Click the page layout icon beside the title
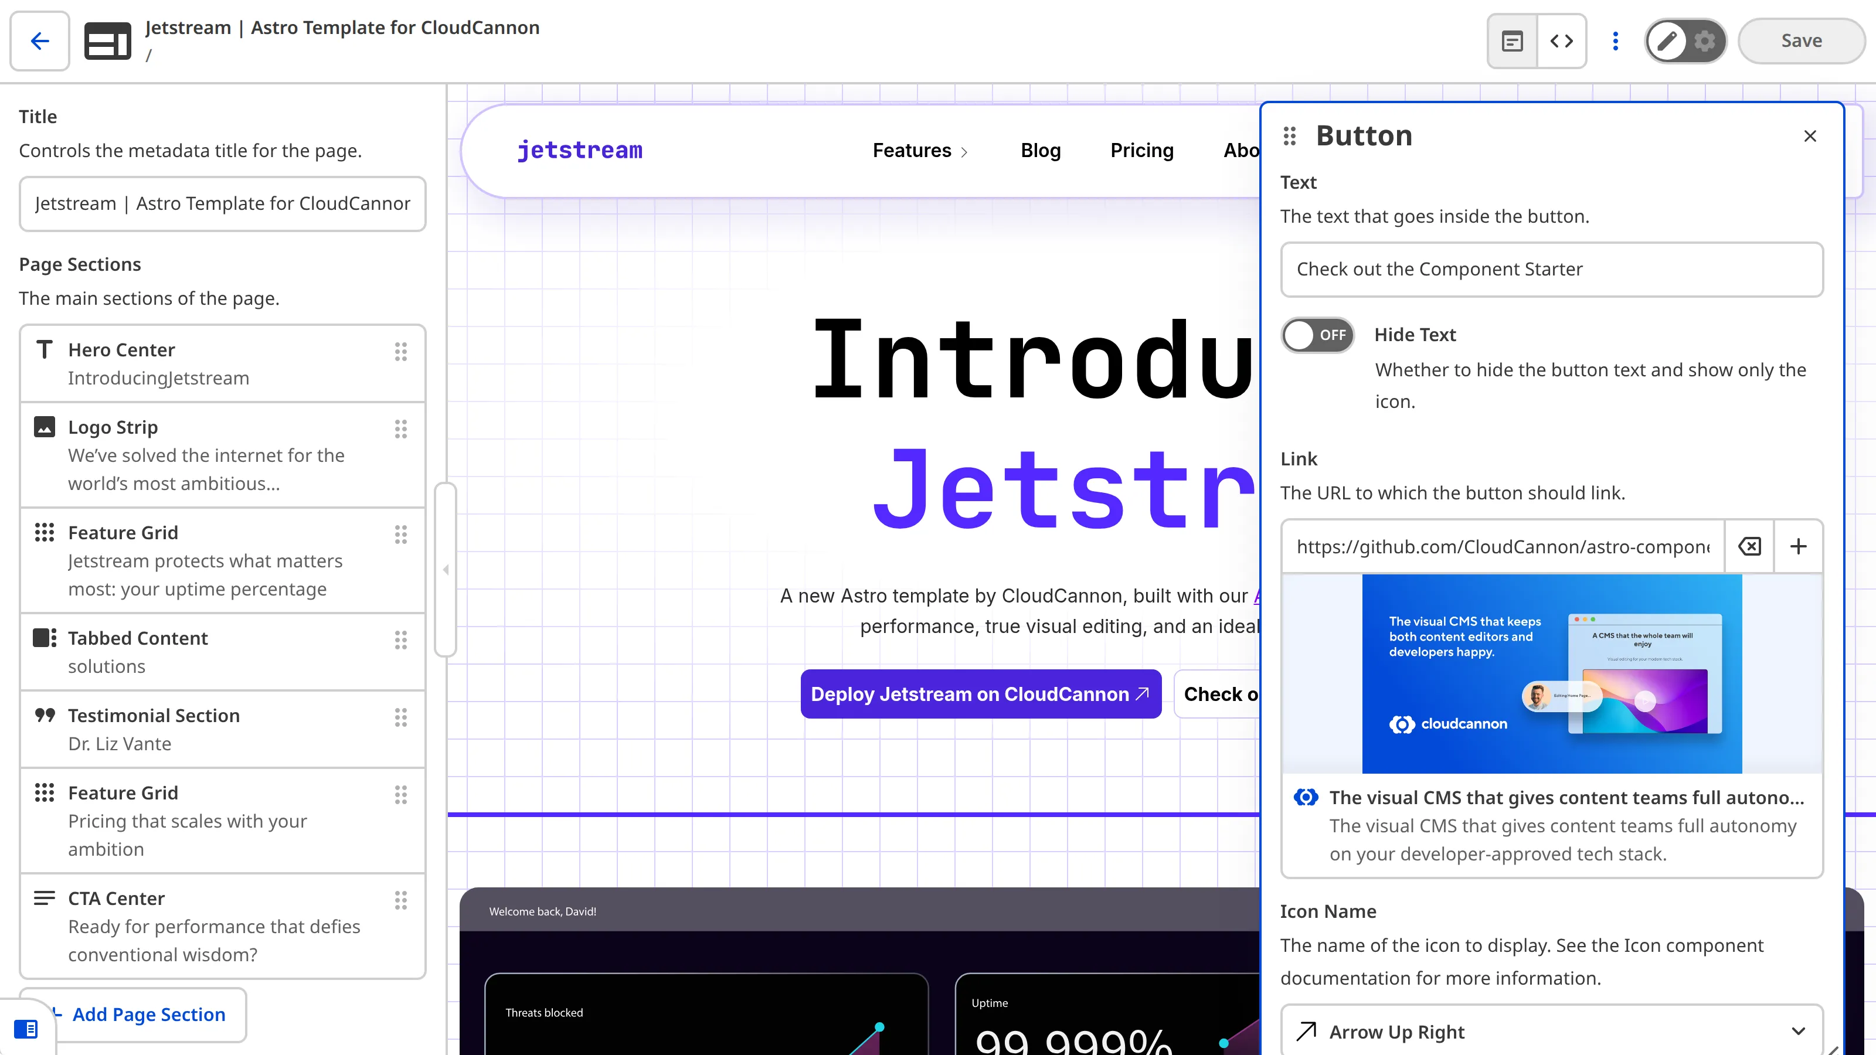The image size is (1876, 1055). pos(108,41)
